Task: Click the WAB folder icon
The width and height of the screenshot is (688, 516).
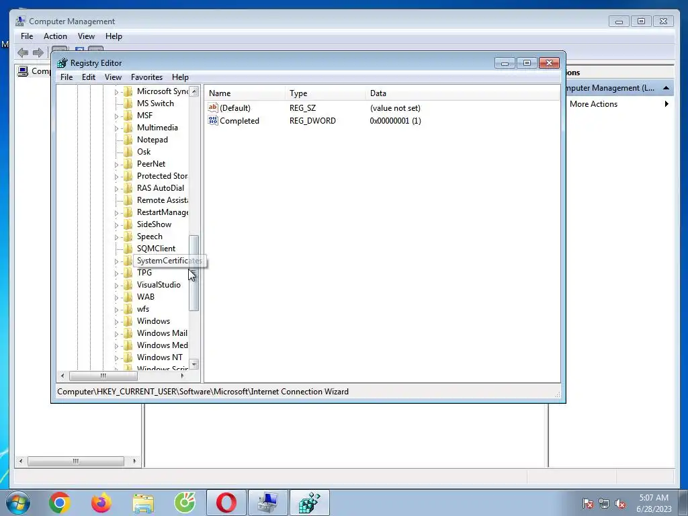Action: click(x=128, y=297)
